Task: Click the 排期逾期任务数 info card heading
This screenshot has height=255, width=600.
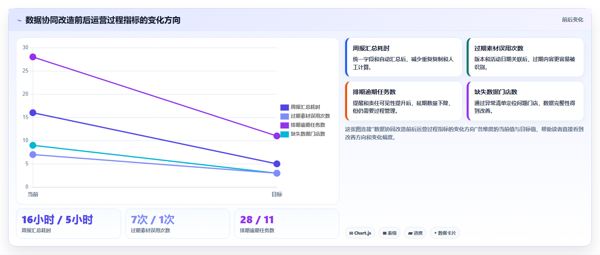Action: [x=374, y=92]
